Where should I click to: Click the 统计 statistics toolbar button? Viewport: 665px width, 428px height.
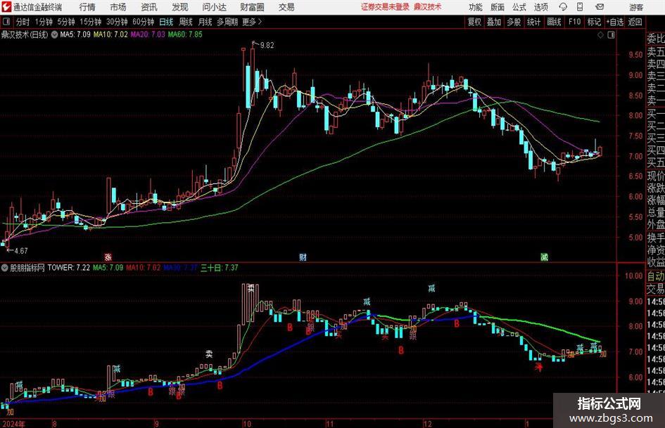pyautogui.click(x=533, y=22)
